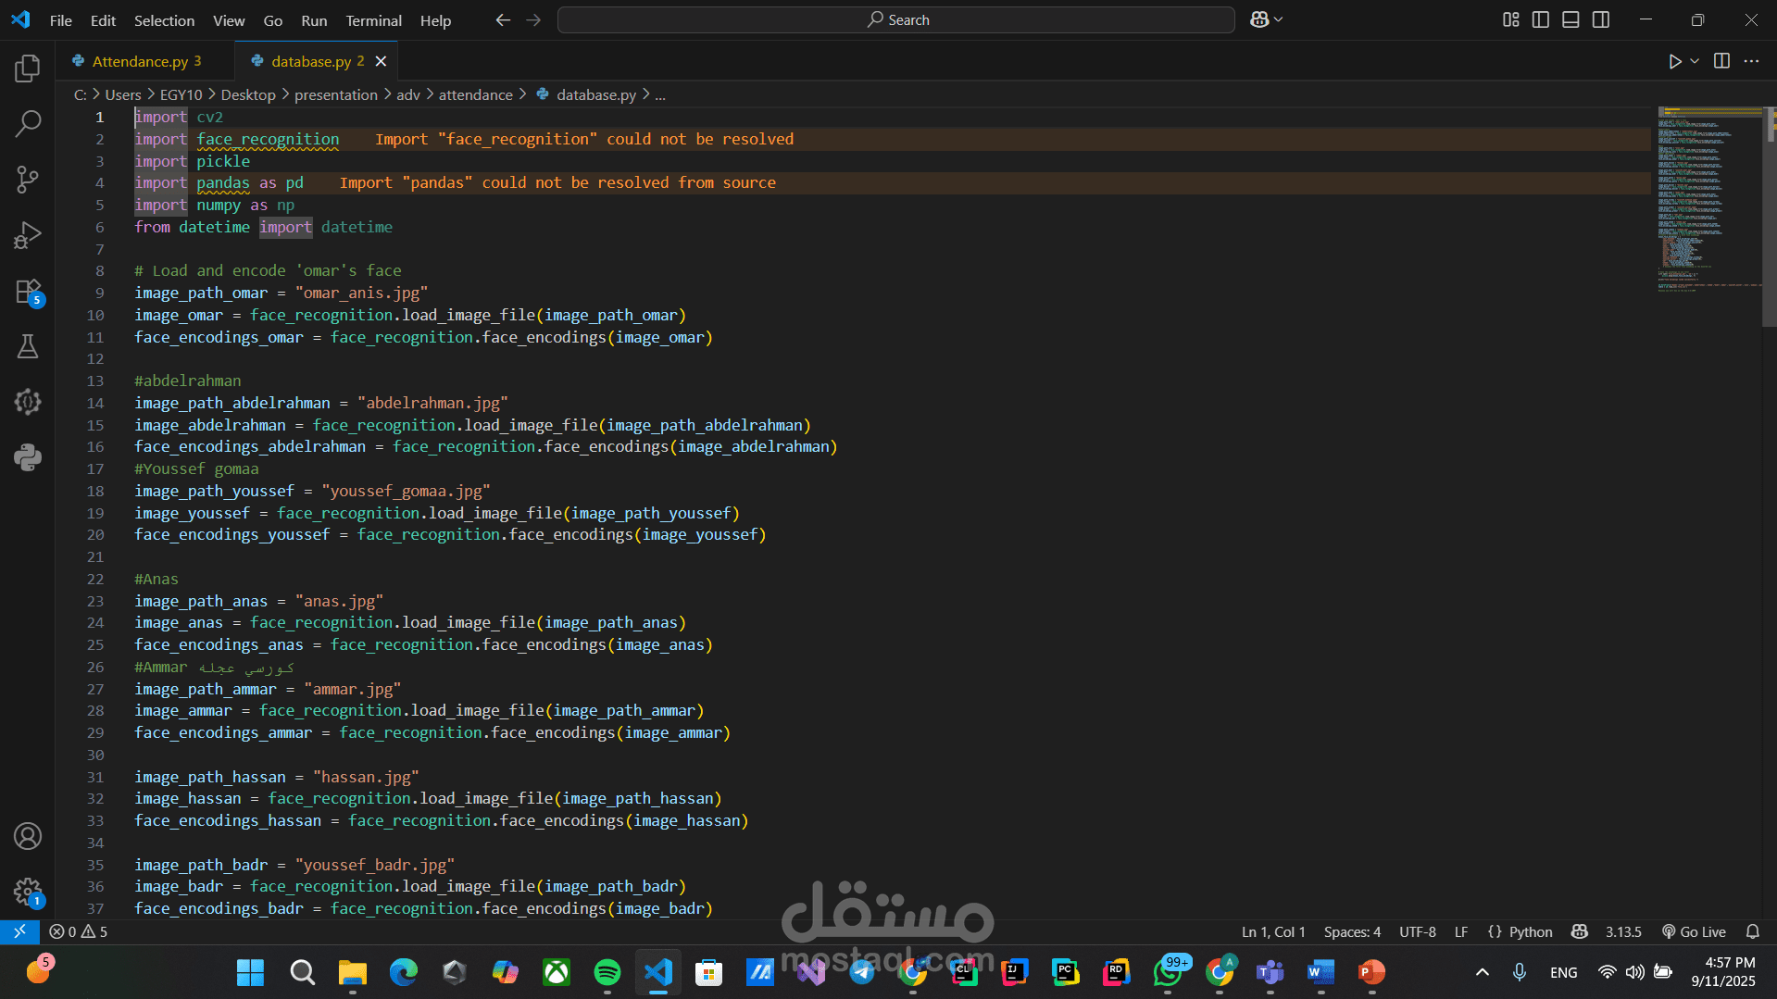Click the Run Python File play button
This screenshot has height=999, width=1777.
coord(1674,61)
